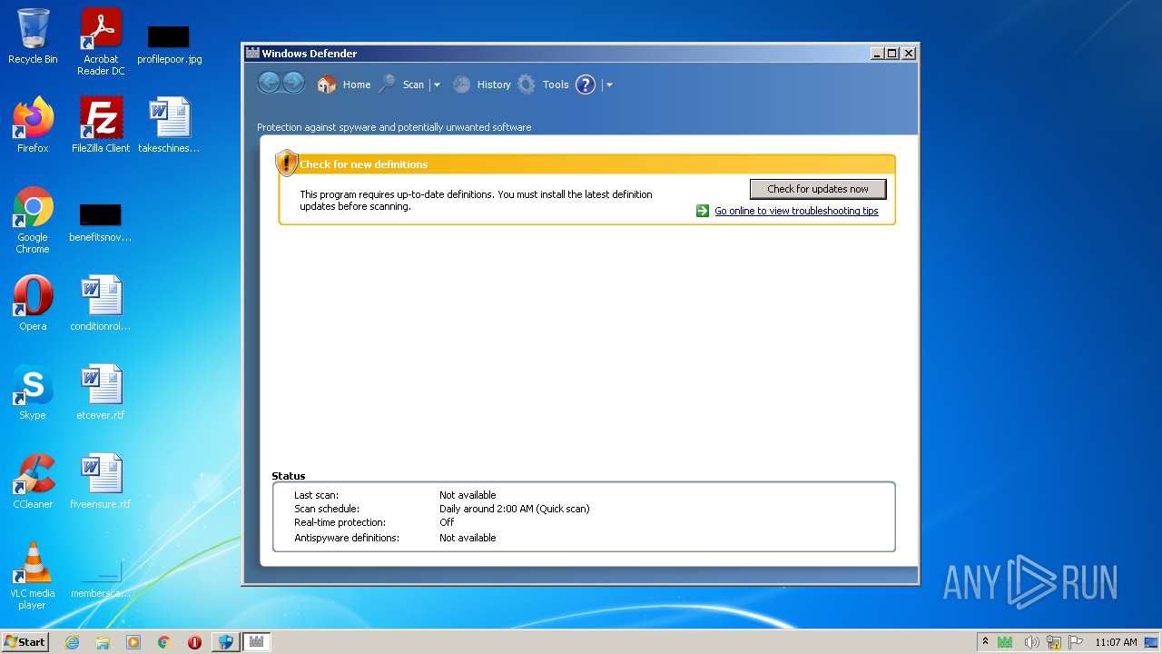
Task: Open the FileZilla Client desktop shortcut
Action: [101, 124]
